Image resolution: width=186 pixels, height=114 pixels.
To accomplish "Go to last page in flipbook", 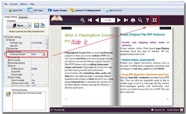I will click(126, 20).
